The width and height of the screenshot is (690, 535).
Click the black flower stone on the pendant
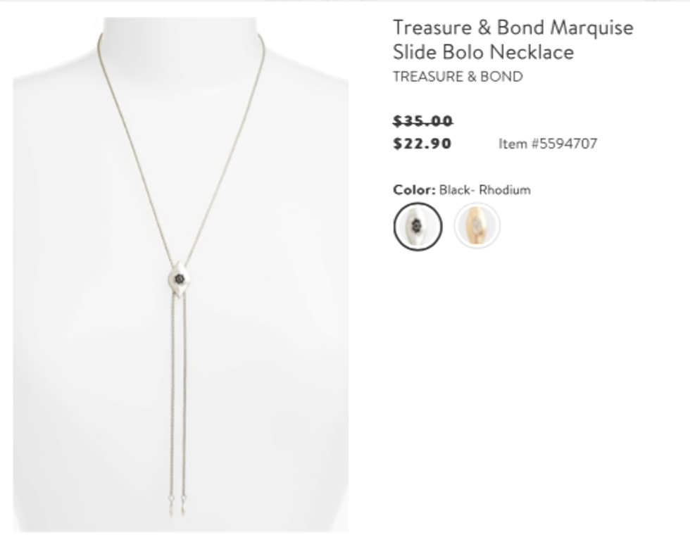[x=179, y=279]
